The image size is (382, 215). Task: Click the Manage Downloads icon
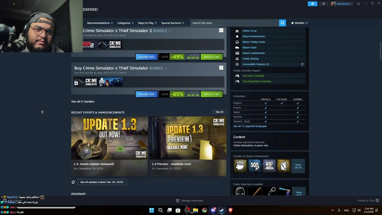pyautogui.click(x=178, y=201)
